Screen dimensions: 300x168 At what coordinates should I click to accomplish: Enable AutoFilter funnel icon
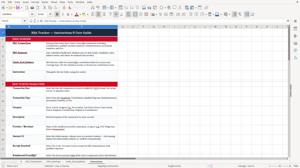[137, 8]
